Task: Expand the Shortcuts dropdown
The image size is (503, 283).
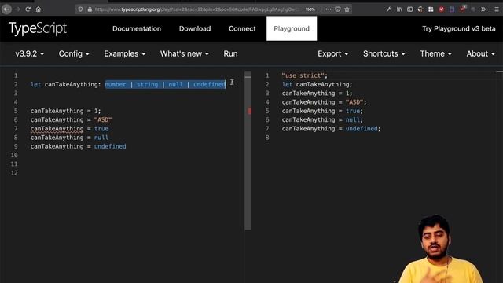Action: click(x=384, y=53)
